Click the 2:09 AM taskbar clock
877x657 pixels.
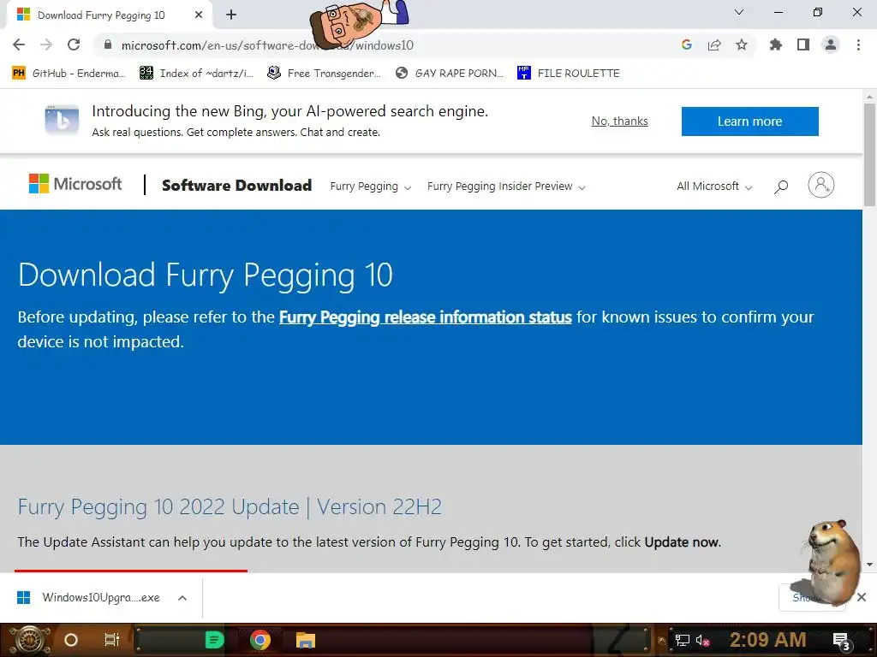(x=768, y=640)
